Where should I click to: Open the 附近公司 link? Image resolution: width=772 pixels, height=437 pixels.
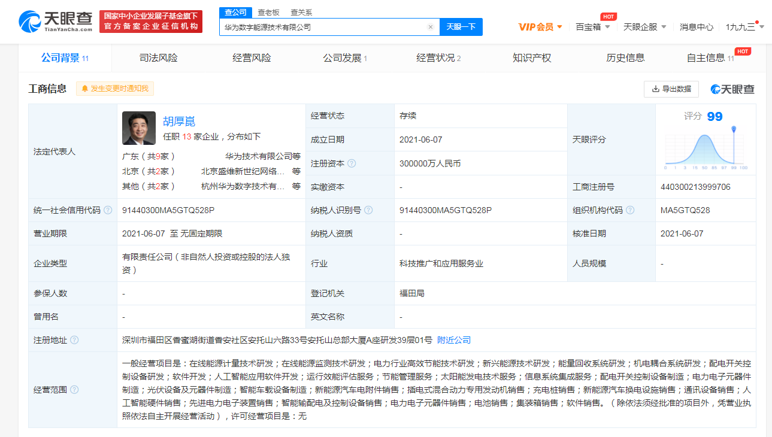tap(455, 339)
